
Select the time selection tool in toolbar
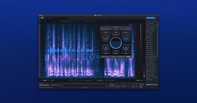pos(97,80)
